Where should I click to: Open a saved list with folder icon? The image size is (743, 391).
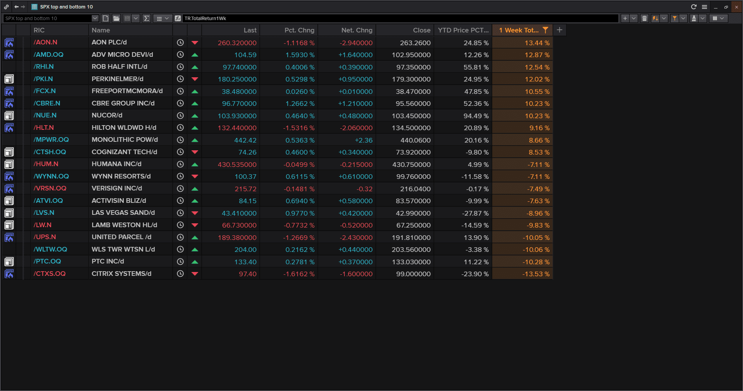click(x=116, y=18)
